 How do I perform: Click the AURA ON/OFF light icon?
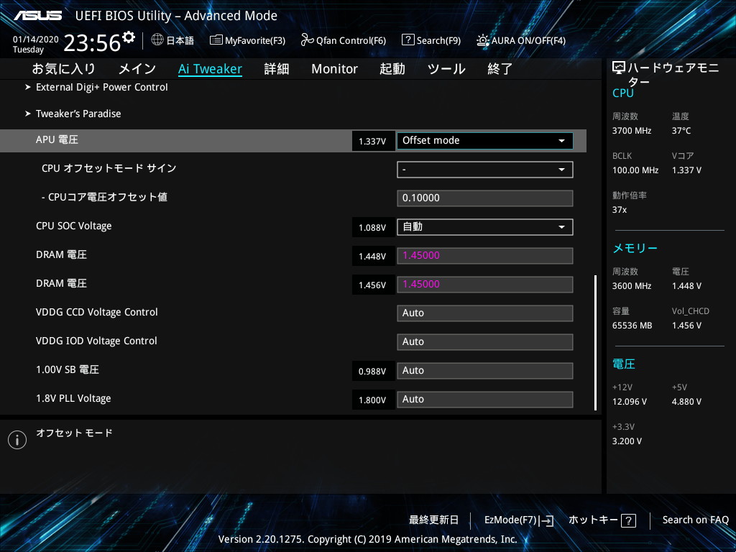482,40
